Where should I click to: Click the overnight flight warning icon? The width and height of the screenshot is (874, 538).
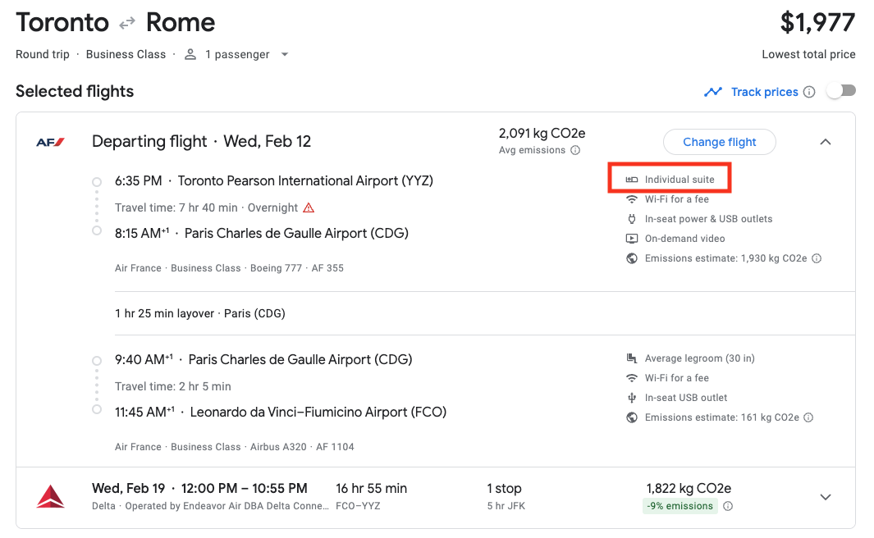(308, 207)
